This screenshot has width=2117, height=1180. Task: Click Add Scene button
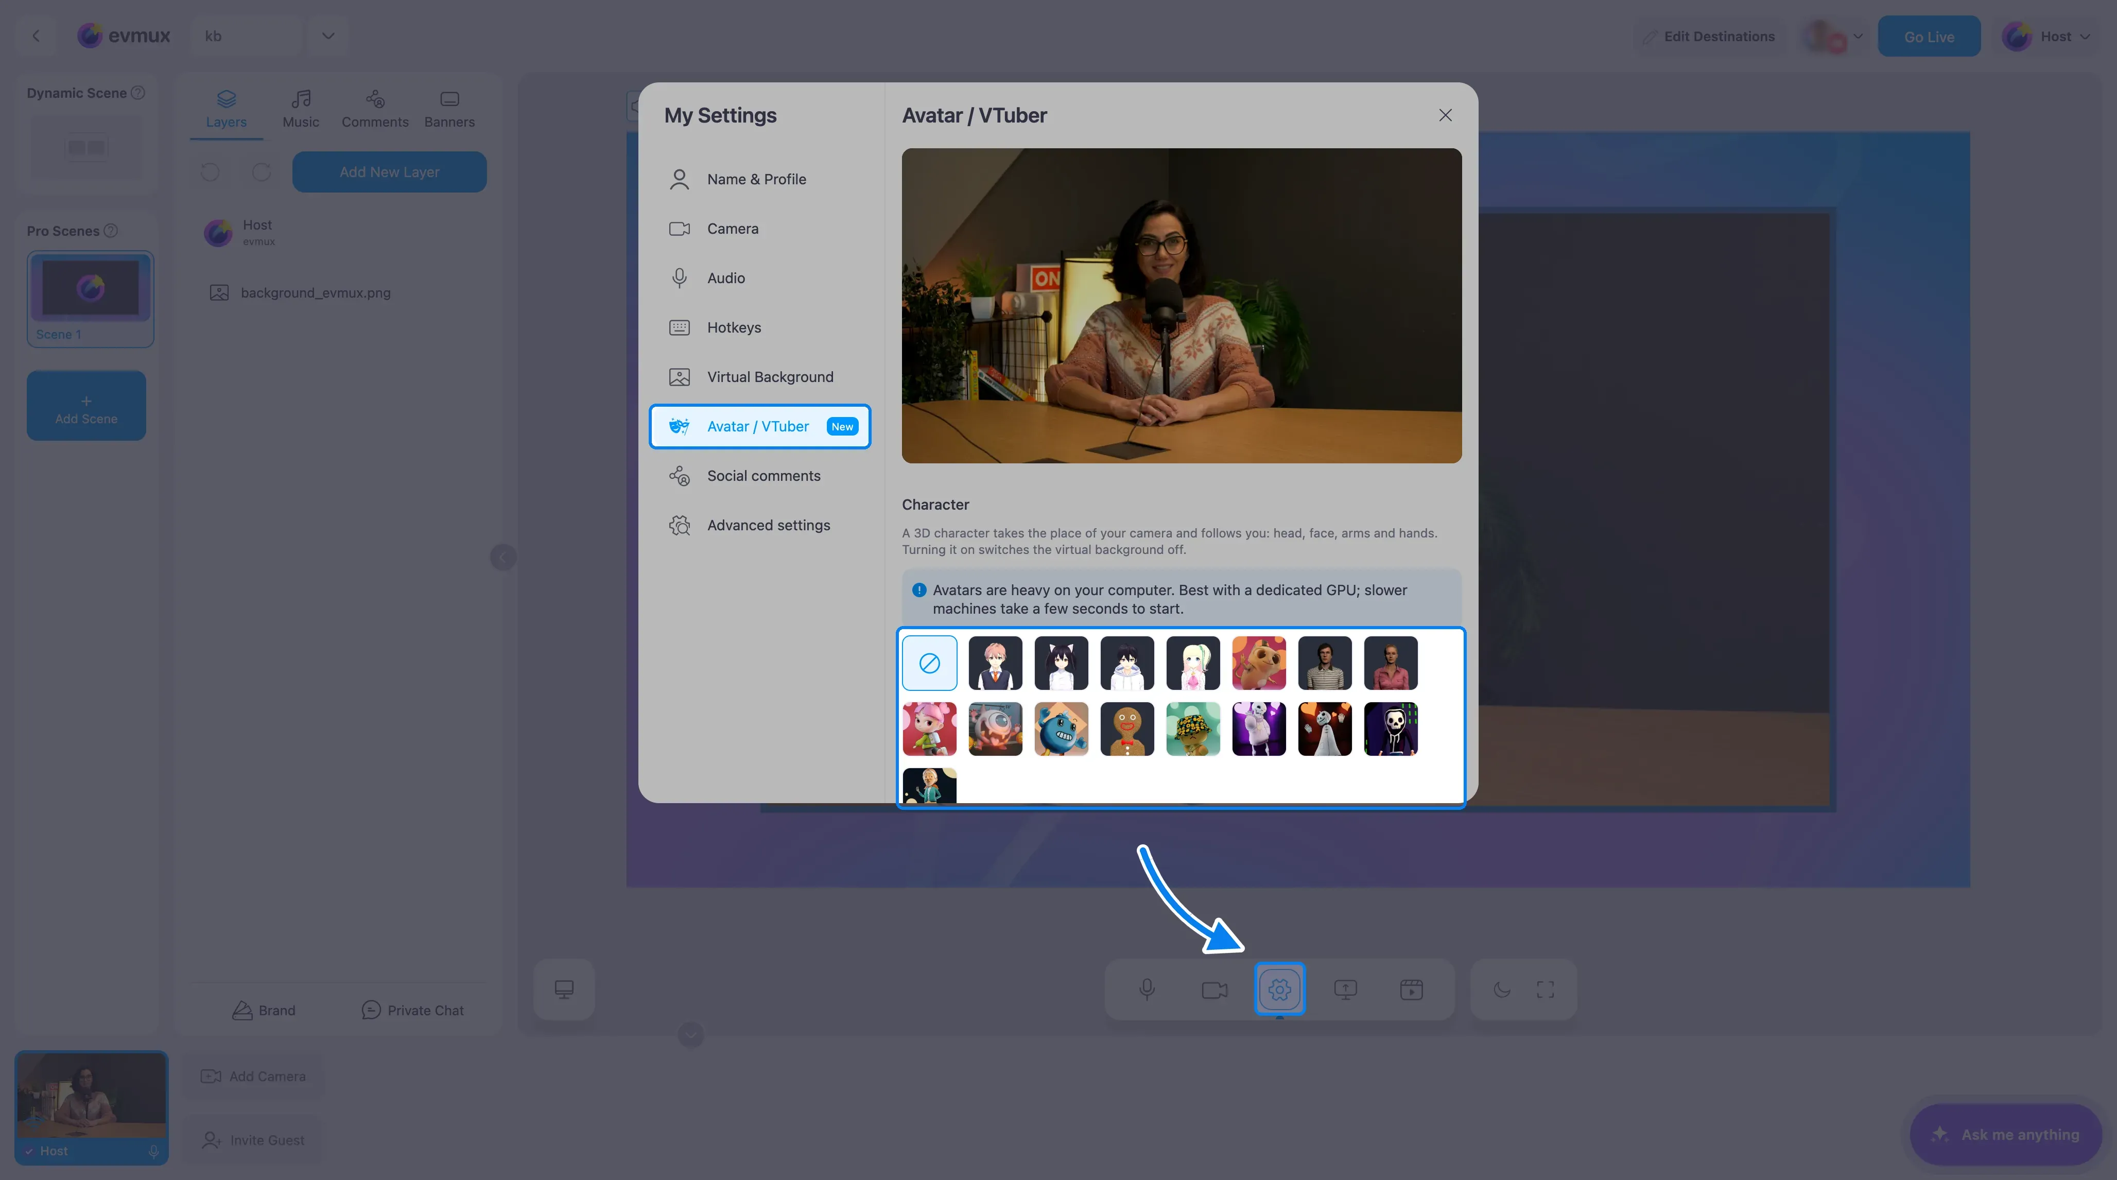[x=86, y=406]
